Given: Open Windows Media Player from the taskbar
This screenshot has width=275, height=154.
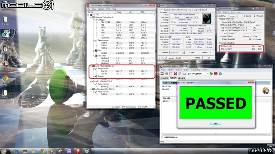Looking at the screenshot, I should (34, 151).
